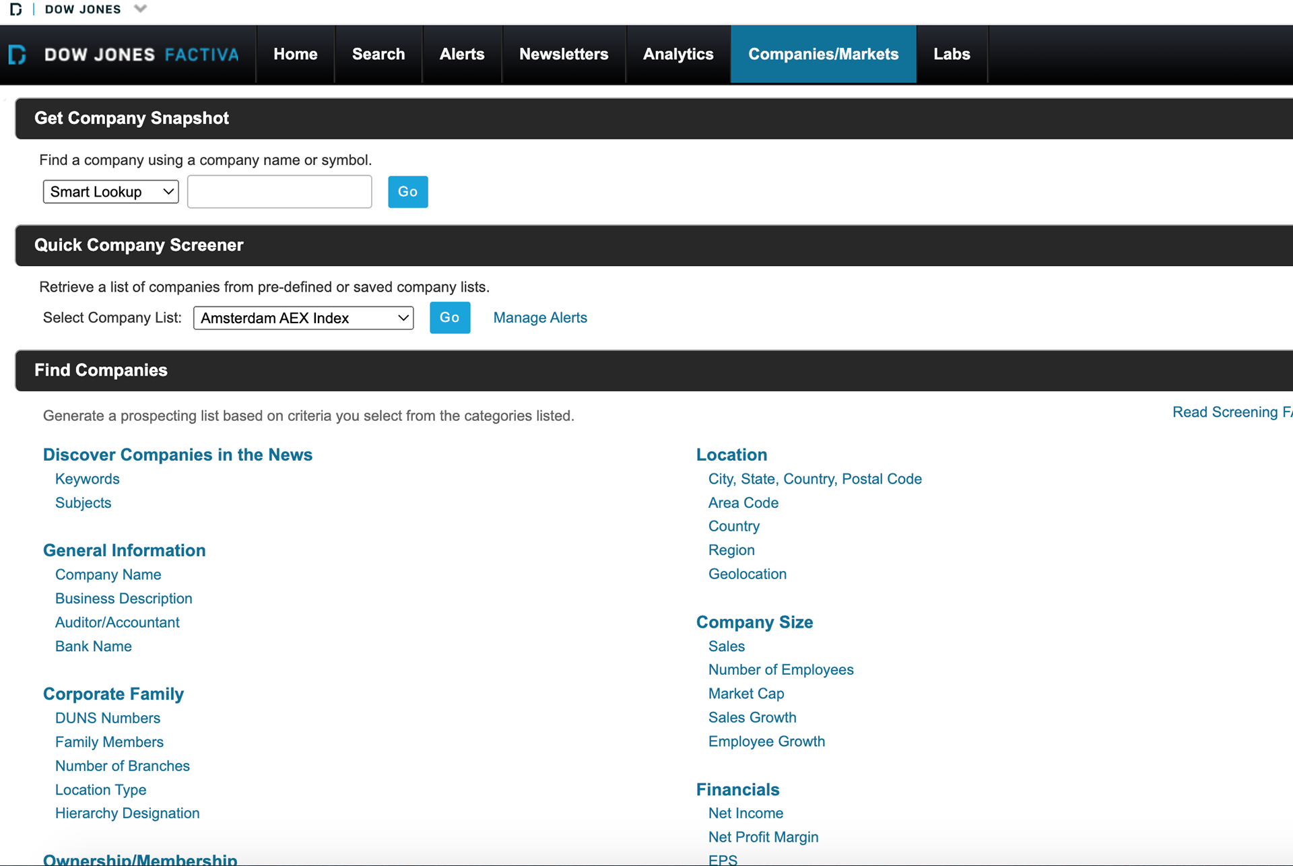Open the Smart Lookup dropdown

[x=111, y=192]
